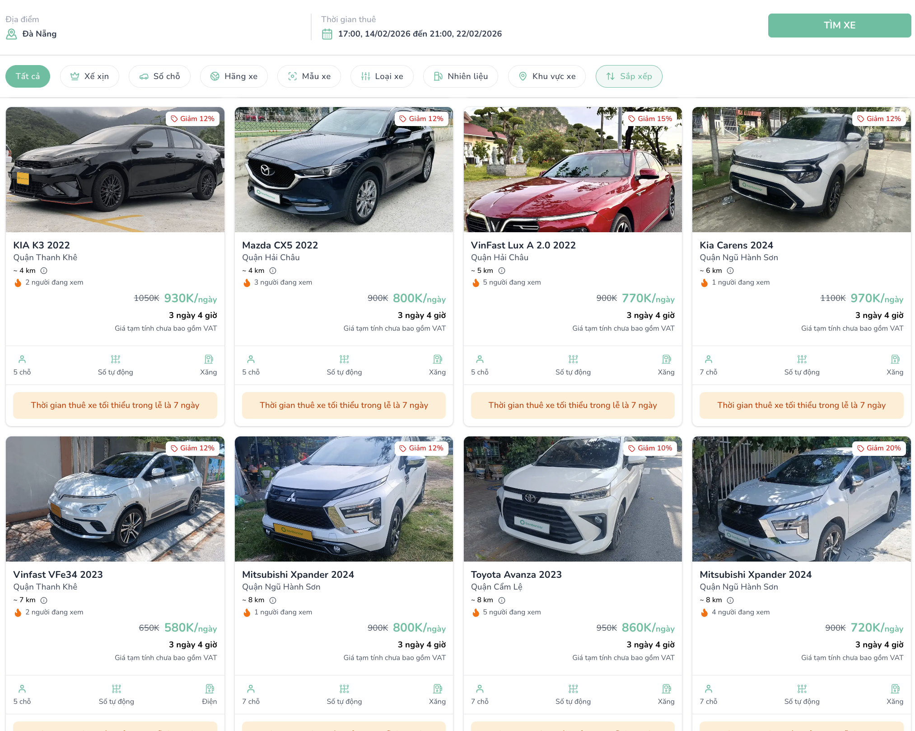Select the Tất cả filter chip

click(28, 76)
